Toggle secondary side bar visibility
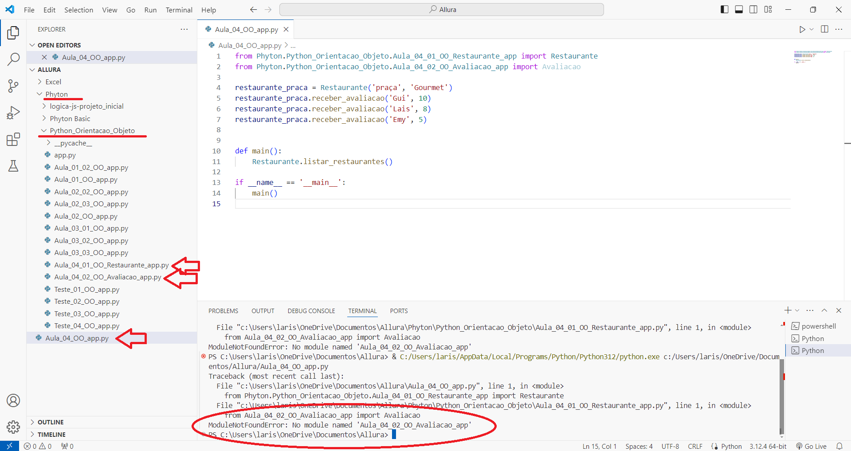 [x=753, y=9]
